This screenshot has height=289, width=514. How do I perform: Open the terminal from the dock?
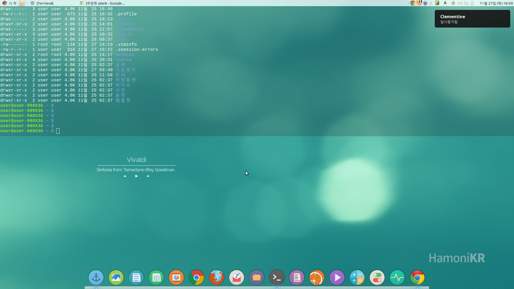click(277, 277)
